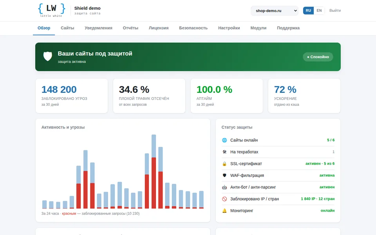Click the shield icon beside WAF-фильтрация
The image size is (376, 235).
(224, 175)
